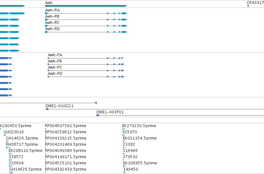Click the EK031154.5prime EST label
This screenshot has width=264, height=174.
[x=140, y=138]
